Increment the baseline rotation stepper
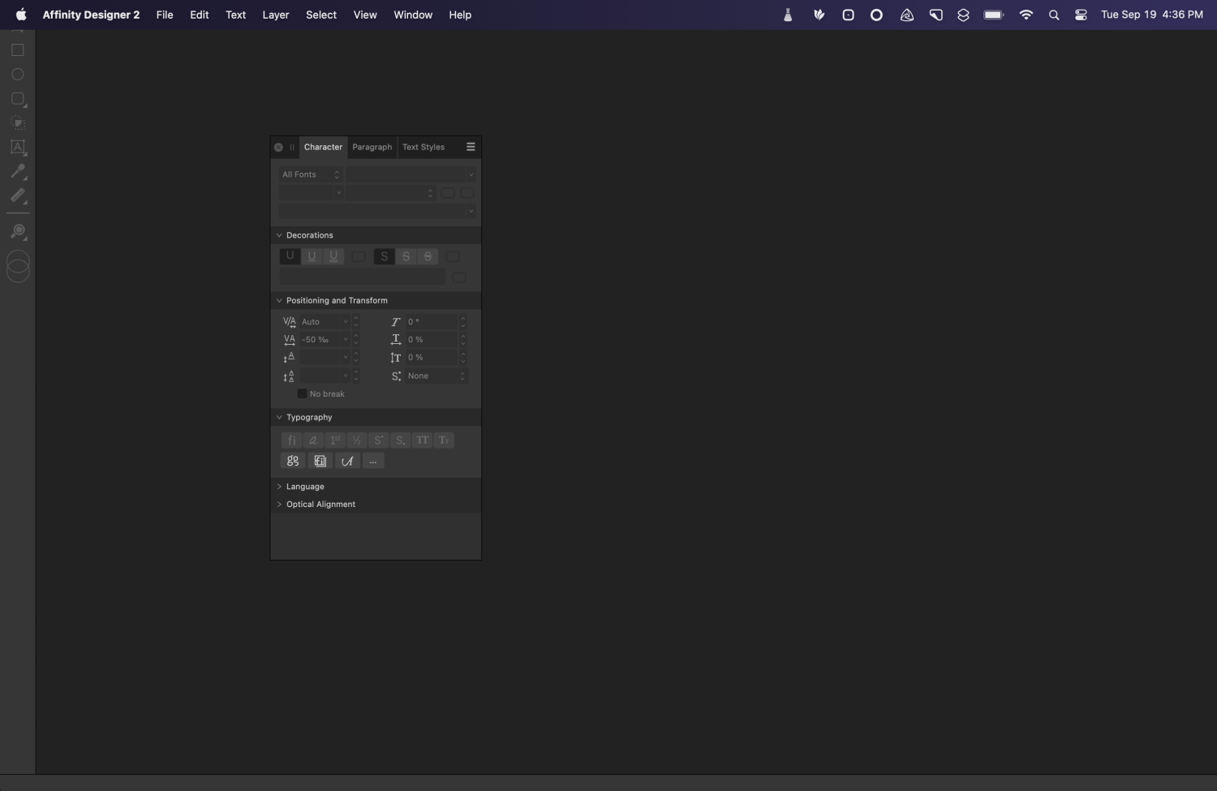The image size is (1217, 791). (x=463, y=318)
